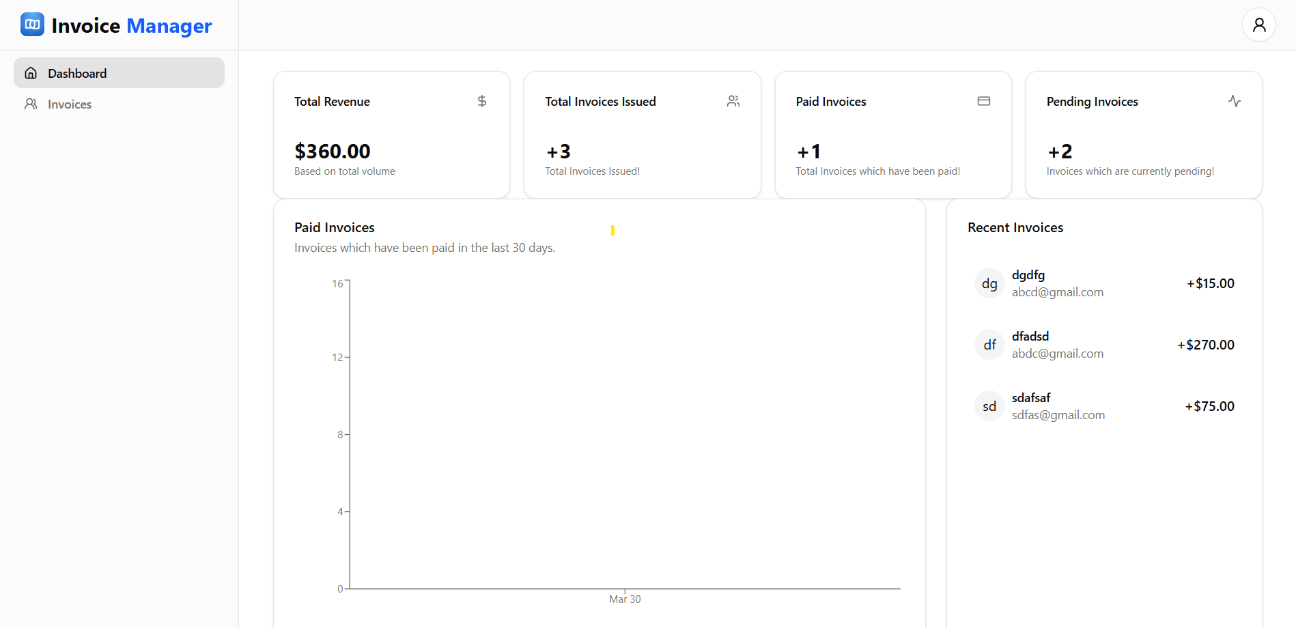Viewport: 1296px width, 628px height.
Task: Click the credit card icon on Paid Invoices
Action: pos(983,101)
